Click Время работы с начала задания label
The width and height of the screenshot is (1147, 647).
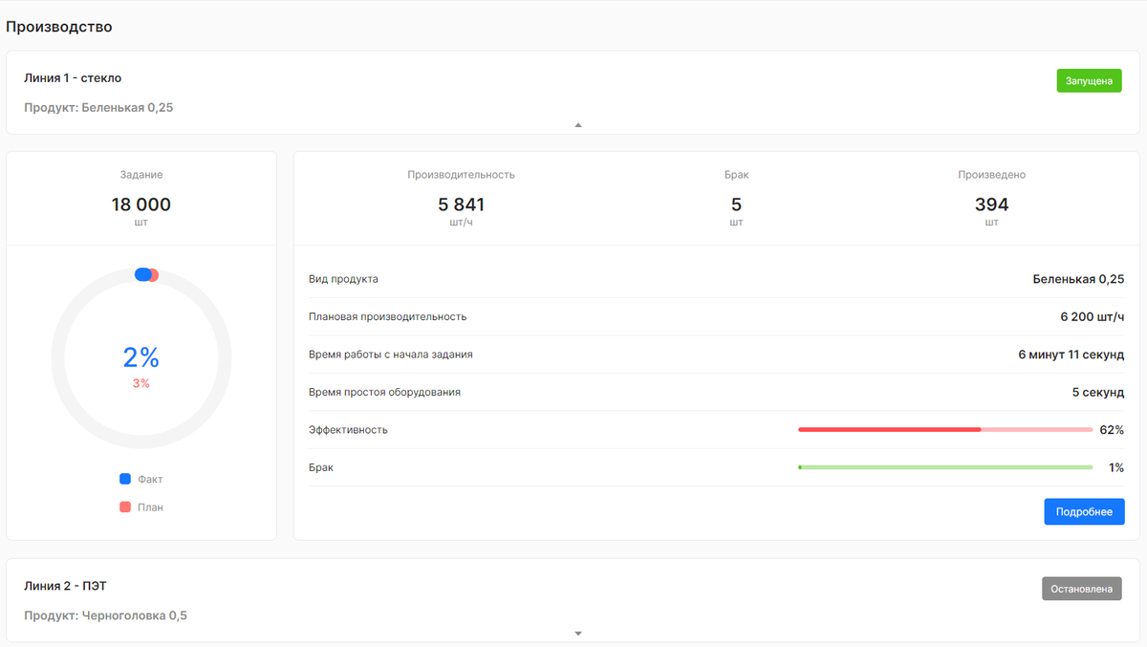pyautogui.click(x=391, y=355)
